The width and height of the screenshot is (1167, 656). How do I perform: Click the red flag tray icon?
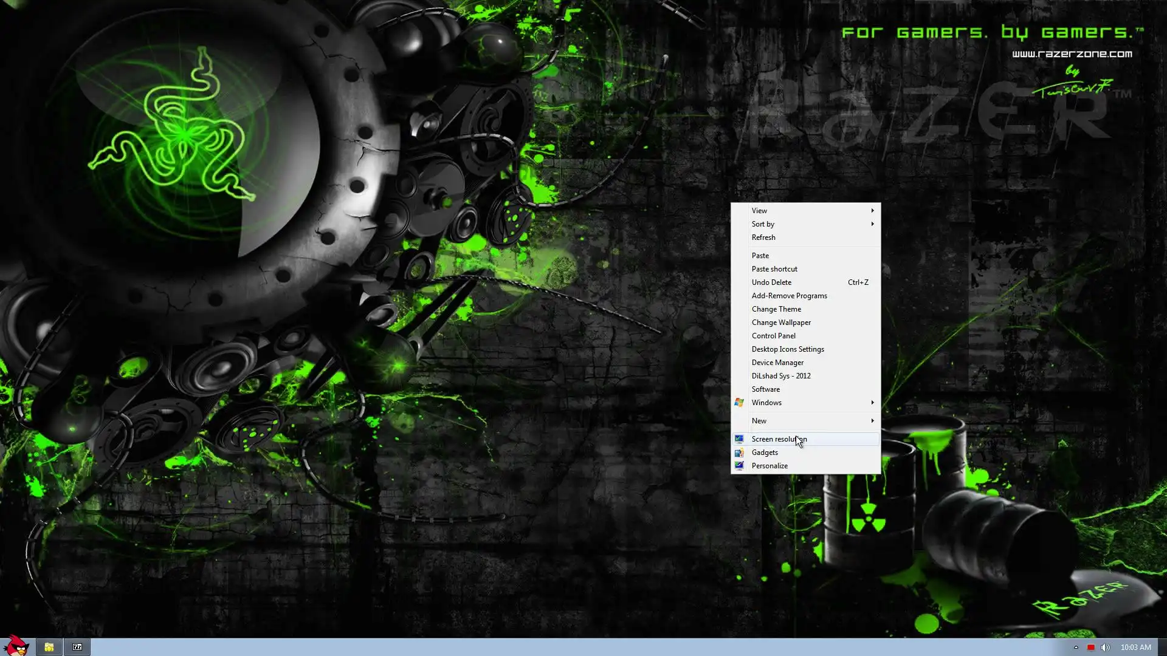1090,647
